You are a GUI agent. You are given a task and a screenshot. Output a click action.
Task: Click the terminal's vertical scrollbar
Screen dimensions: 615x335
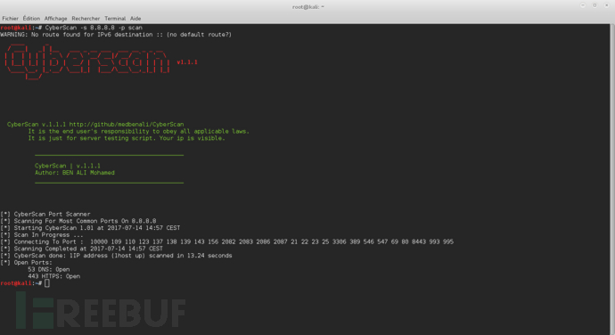[x=612, y=179]
